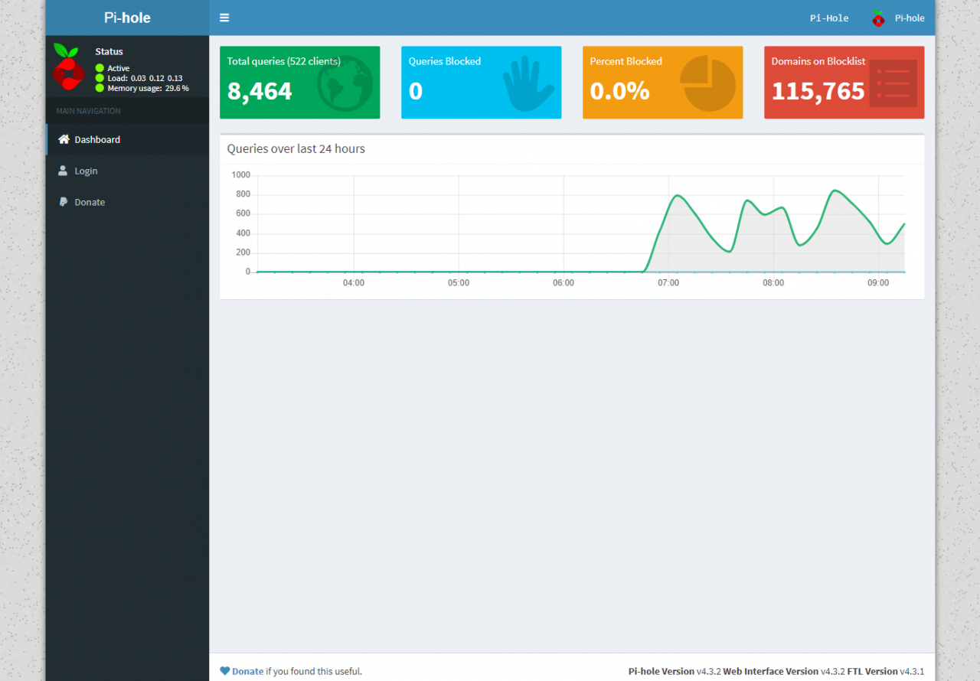The width and height of the screenshot is (980, 681).
Task: Click the Pi-Hole hostname text in the top bar
Action: (829, 18)
